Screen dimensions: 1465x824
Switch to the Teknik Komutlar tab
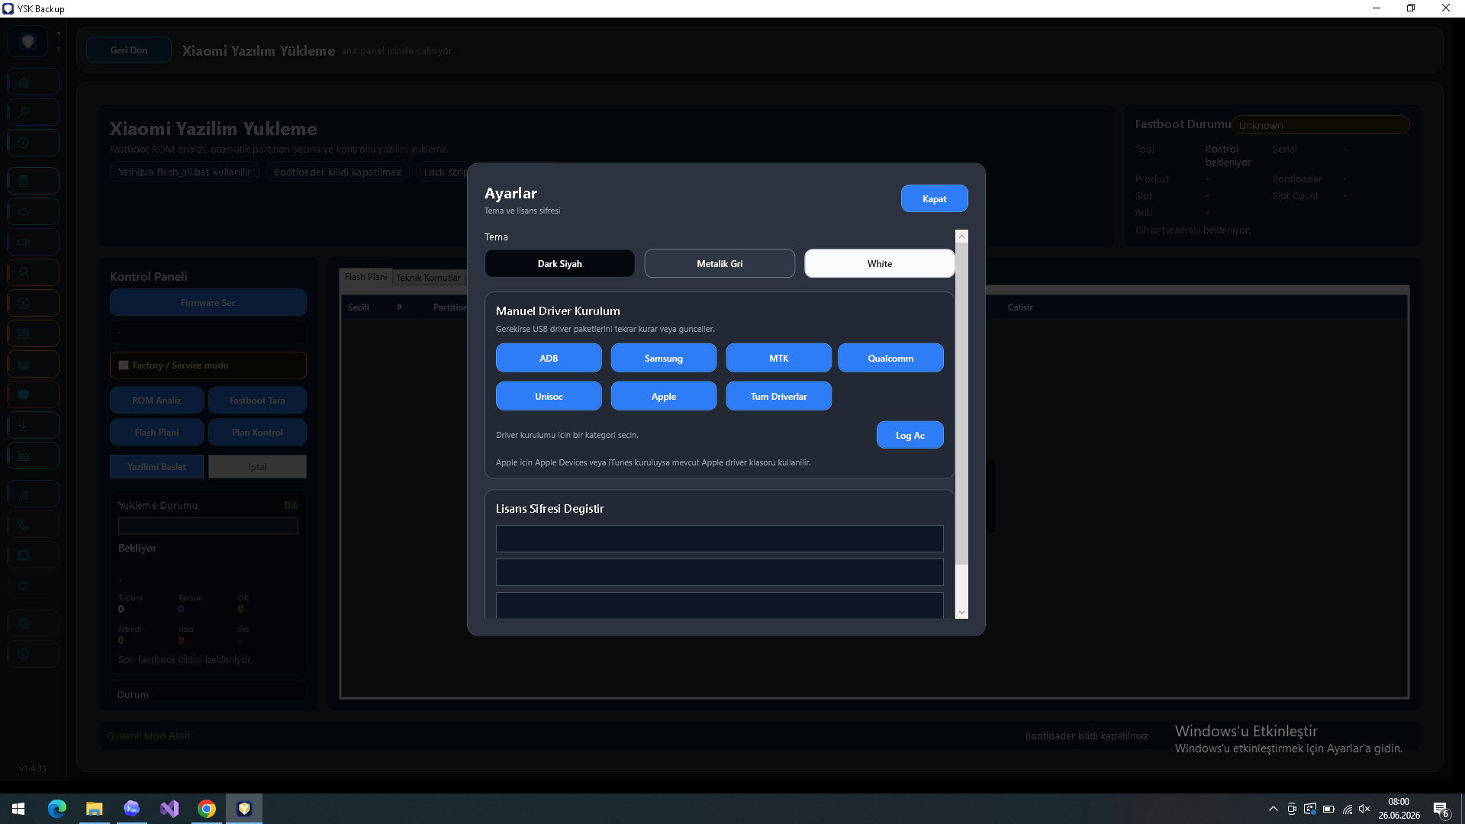click(428, 278)
